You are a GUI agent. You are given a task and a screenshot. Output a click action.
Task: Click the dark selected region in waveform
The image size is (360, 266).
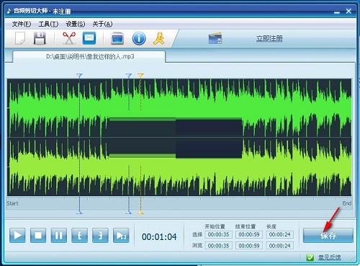point(175,138)
